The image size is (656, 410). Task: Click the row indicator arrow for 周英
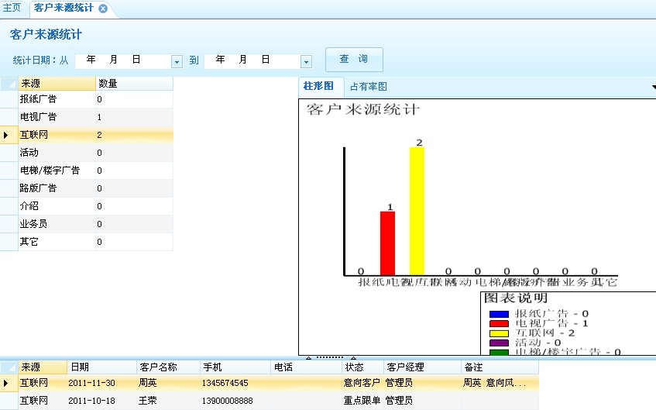8,383
